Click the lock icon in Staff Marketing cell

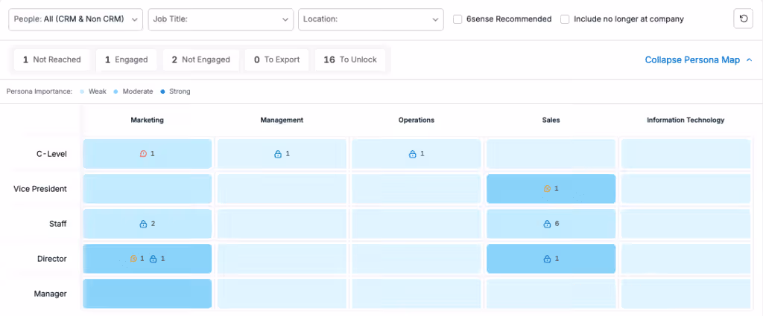point(143,224)
